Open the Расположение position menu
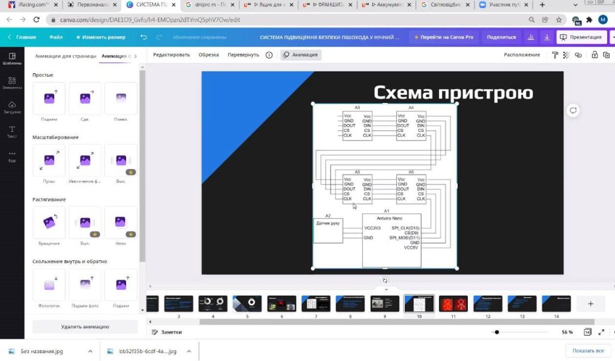 (x=522, y=55)
